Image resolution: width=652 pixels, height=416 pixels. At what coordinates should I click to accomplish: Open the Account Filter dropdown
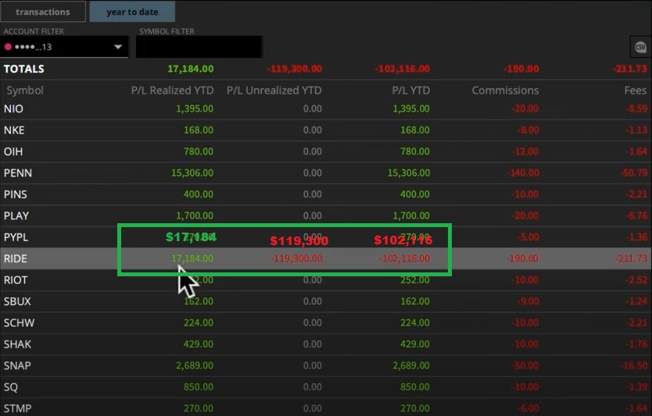(x=64, y=47)
